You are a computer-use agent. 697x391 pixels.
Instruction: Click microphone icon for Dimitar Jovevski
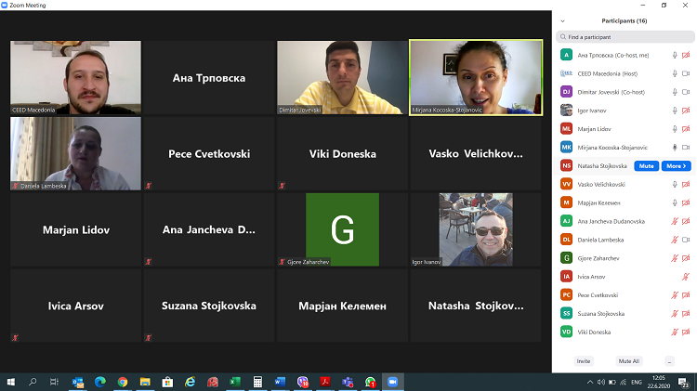coord(676,92)
